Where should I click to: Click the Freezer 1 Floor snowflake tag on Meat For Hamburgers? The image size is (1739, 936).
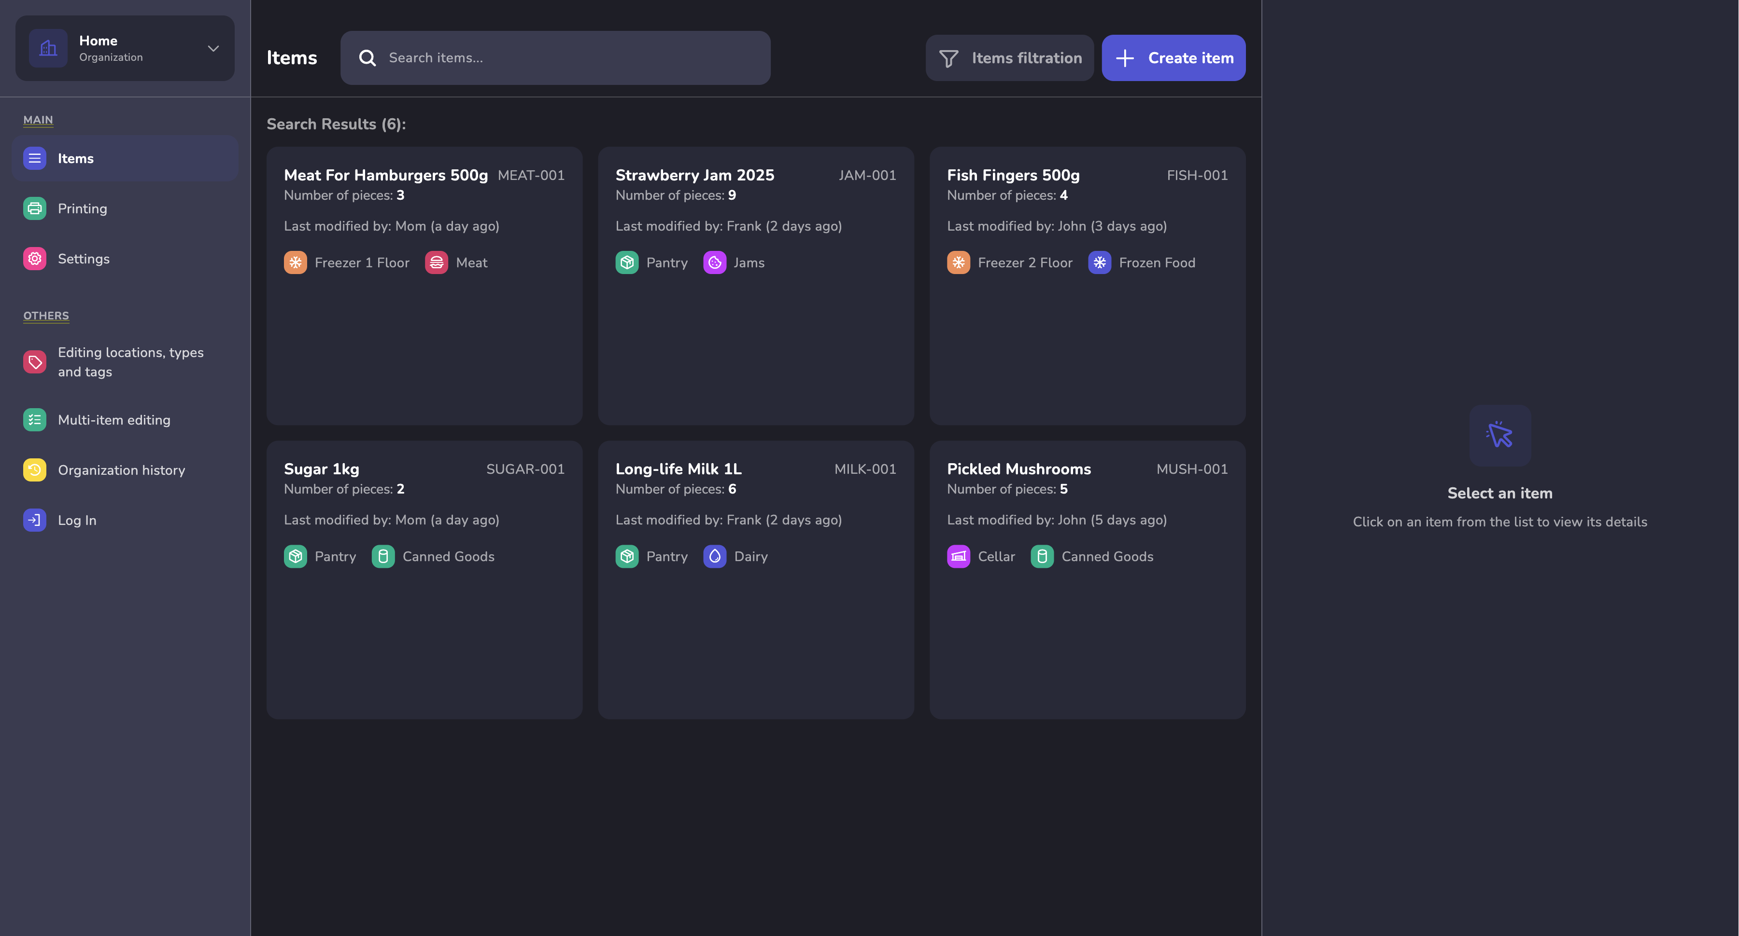295,262
